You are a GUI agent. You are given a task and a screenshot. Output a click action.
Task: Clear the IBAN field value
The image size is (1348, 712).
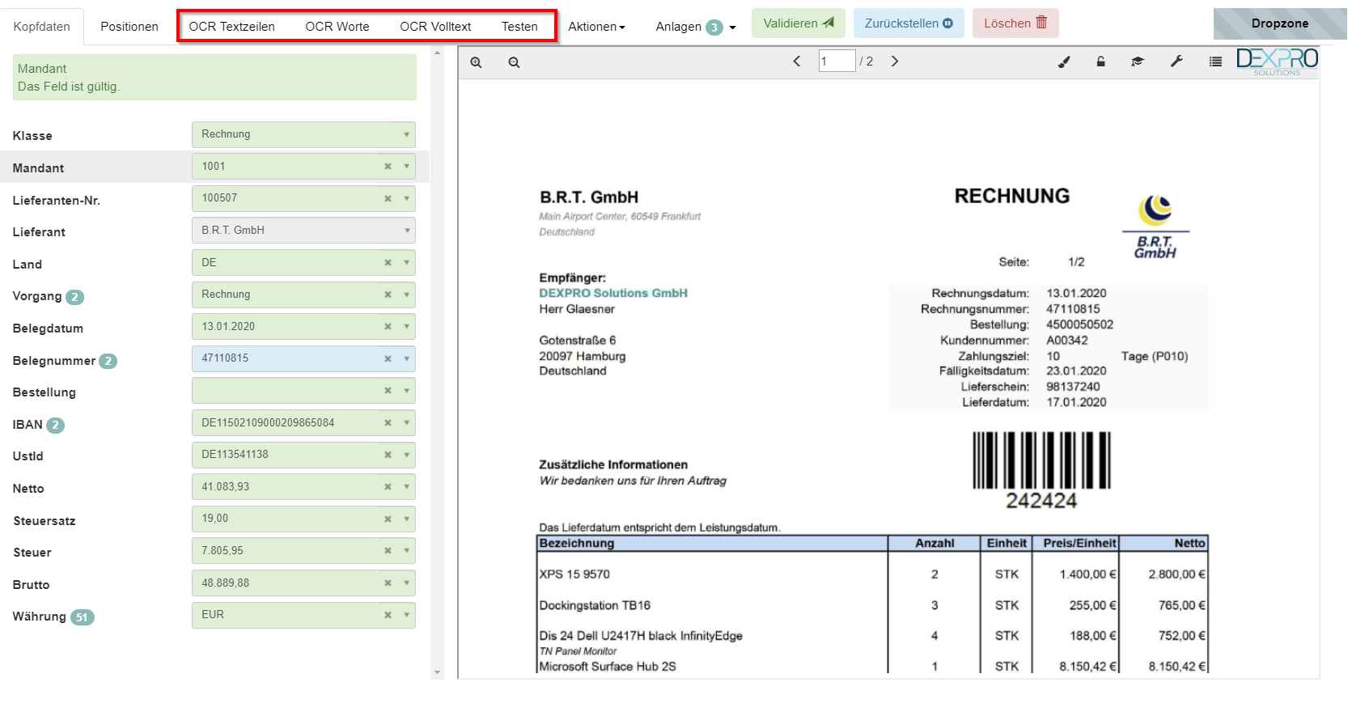(388, 423)
